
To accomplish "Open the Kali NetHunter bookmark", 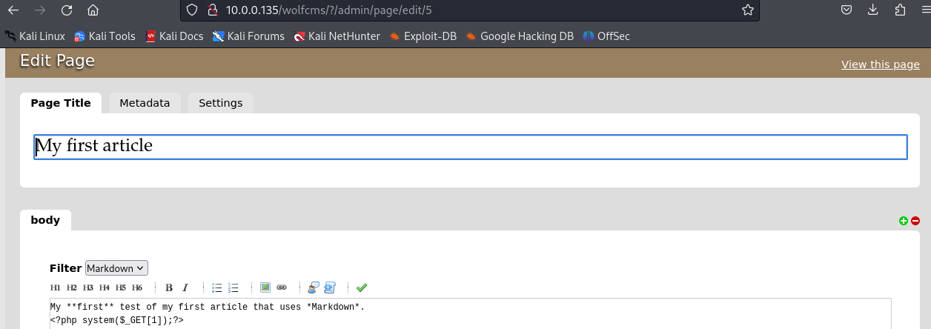I will (x=337, y=36).
